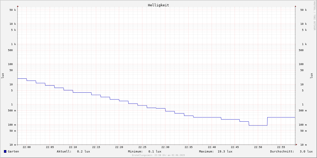Click the 50 k label on left axis

pyautogui.click(x=13, y=10)
